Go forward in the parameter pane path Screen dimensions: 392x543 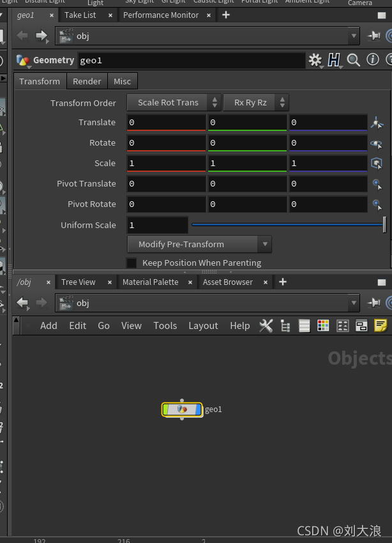click(41, 35)
